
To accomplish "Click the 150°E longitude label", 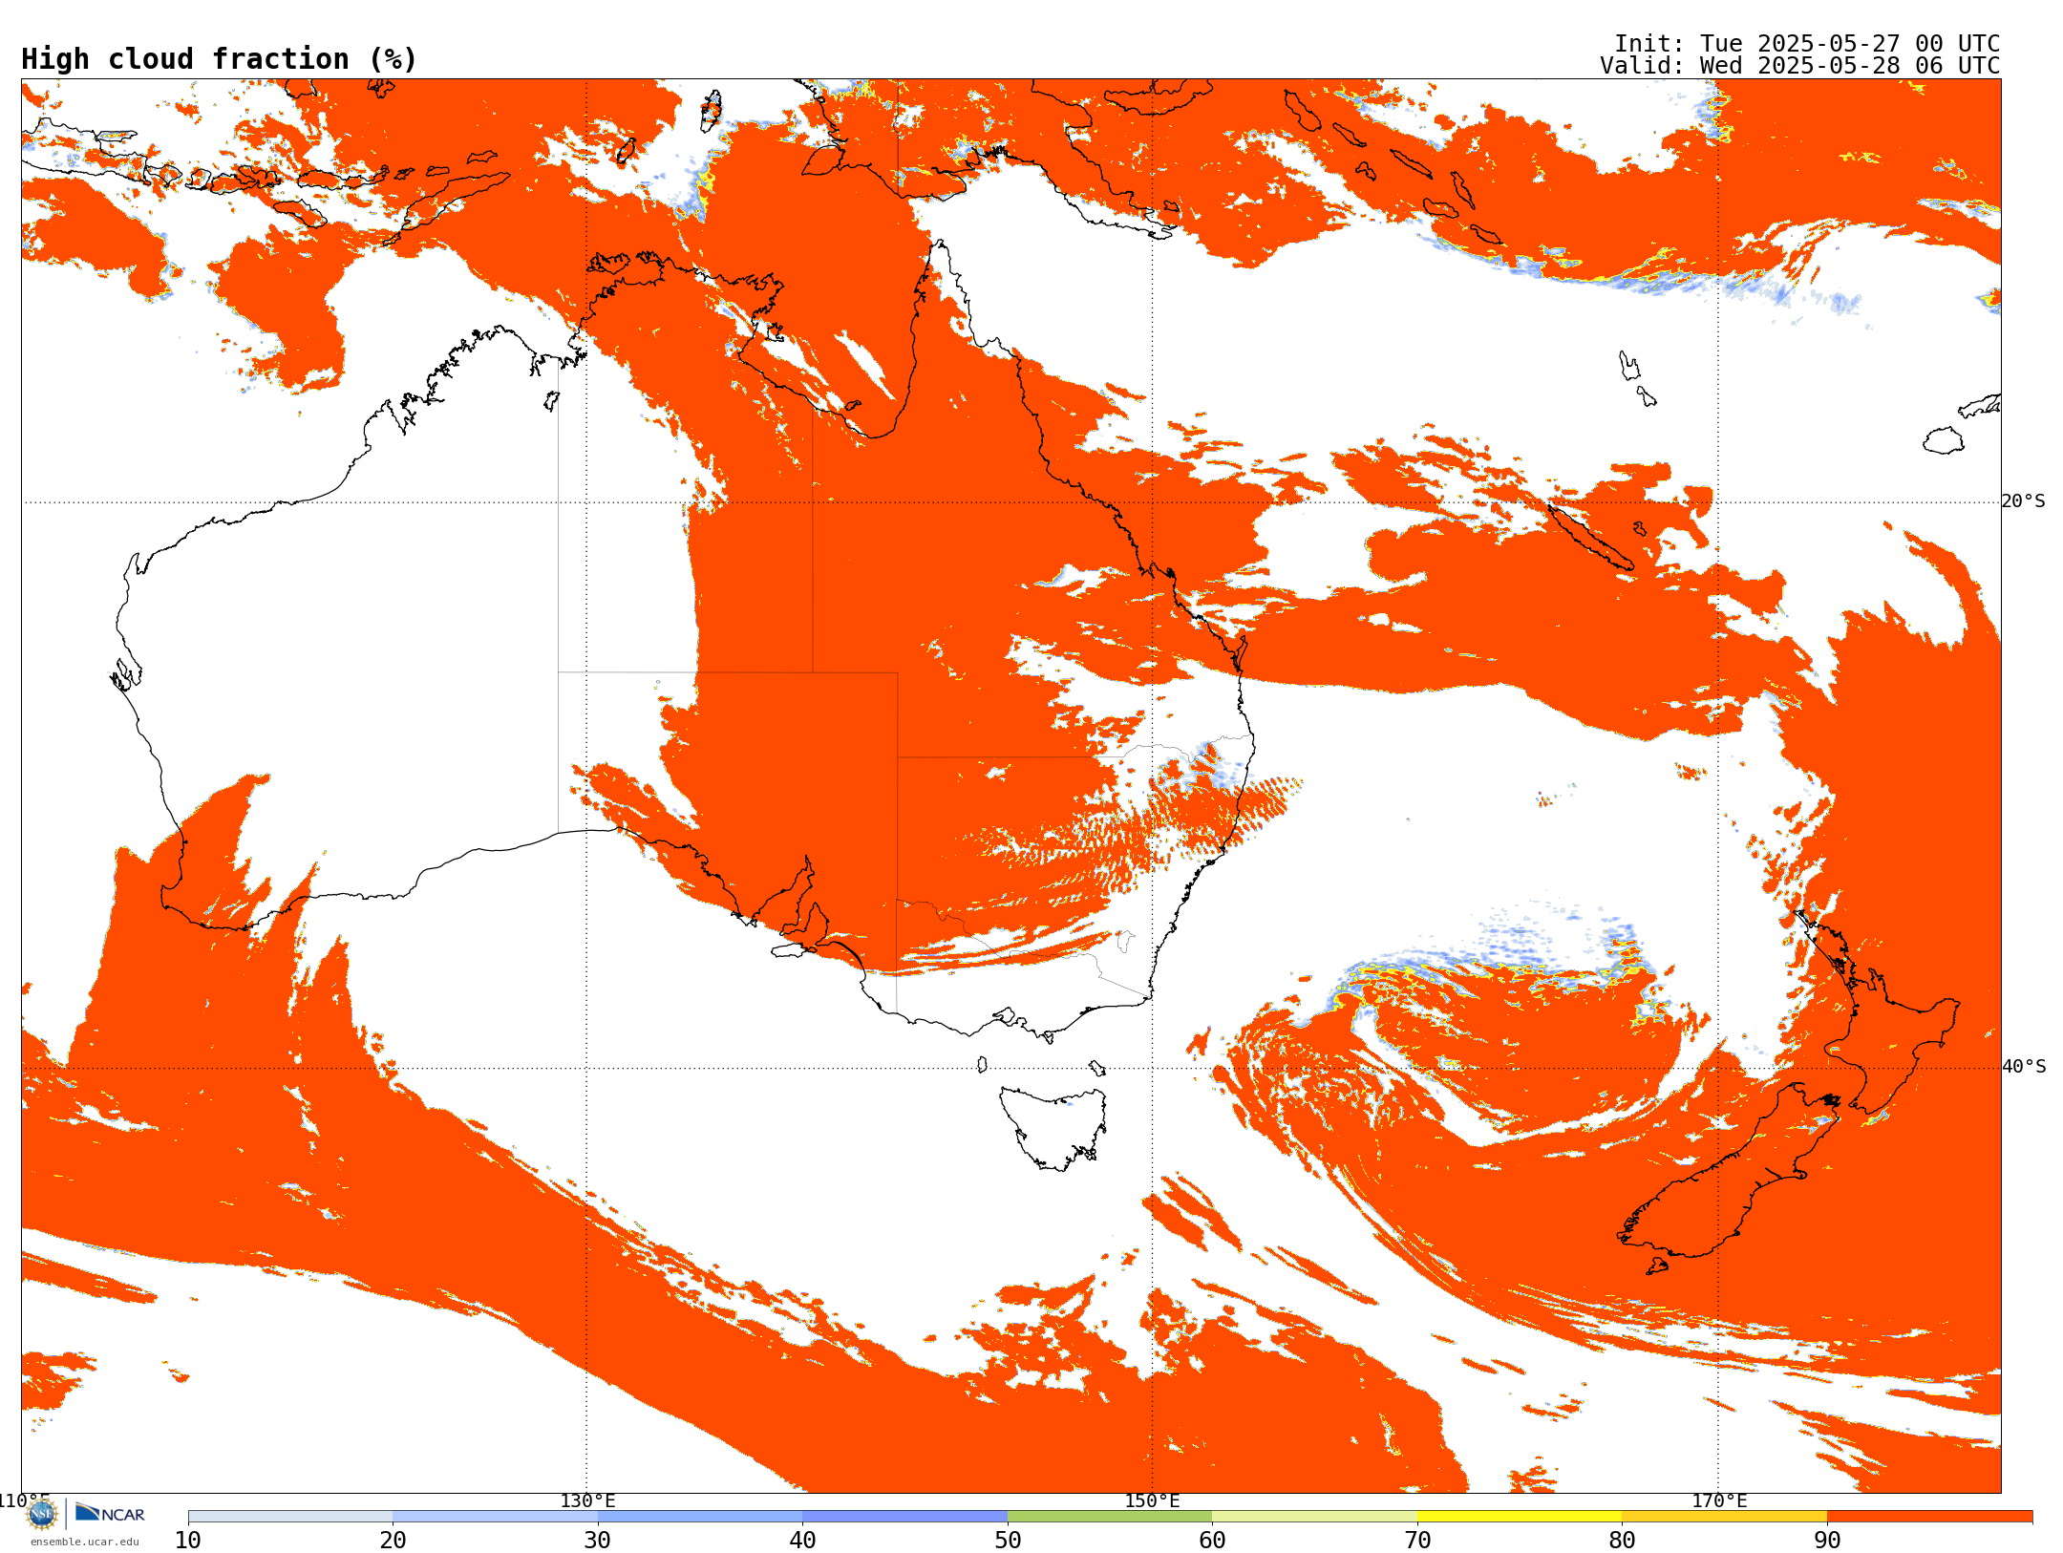I will tap(1152, 1500).
